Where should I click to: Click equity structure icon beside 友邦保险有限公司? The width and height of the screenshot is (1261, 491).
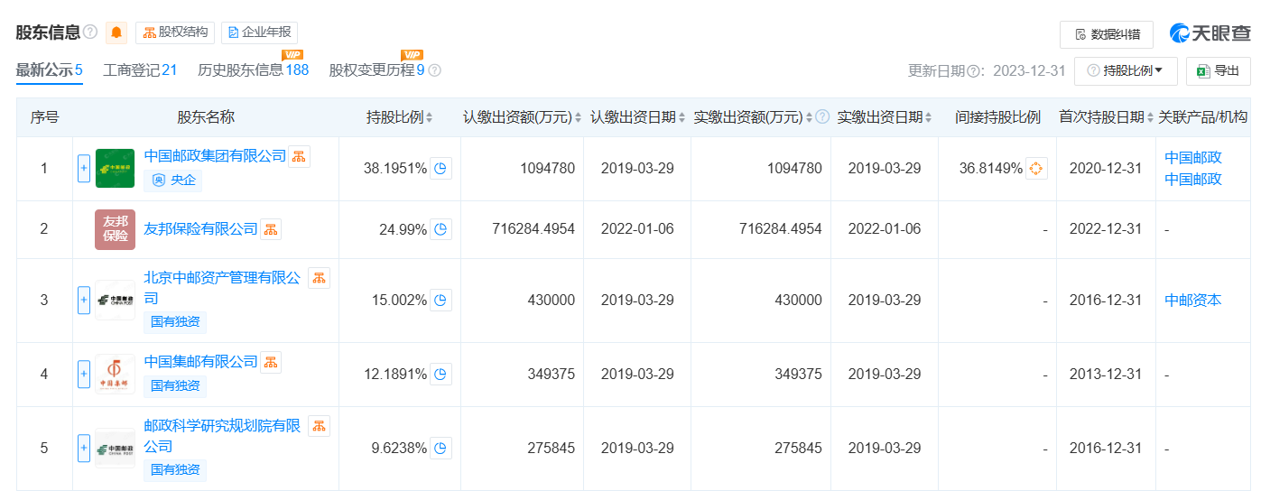[271, 229]
